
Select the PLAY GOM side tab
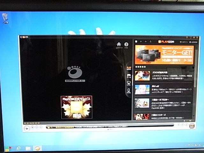point(129,68)
